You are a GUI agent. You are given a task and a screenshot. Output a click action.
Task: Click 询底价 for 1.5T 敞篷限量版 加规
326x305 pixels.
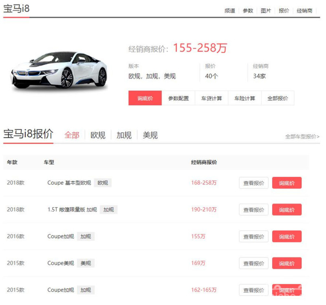[286, 210]
